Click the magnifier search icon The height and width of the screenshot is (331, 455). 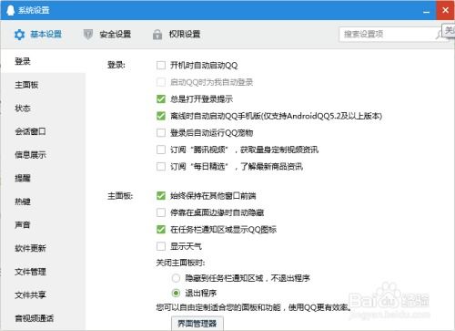tap(439, 35)
